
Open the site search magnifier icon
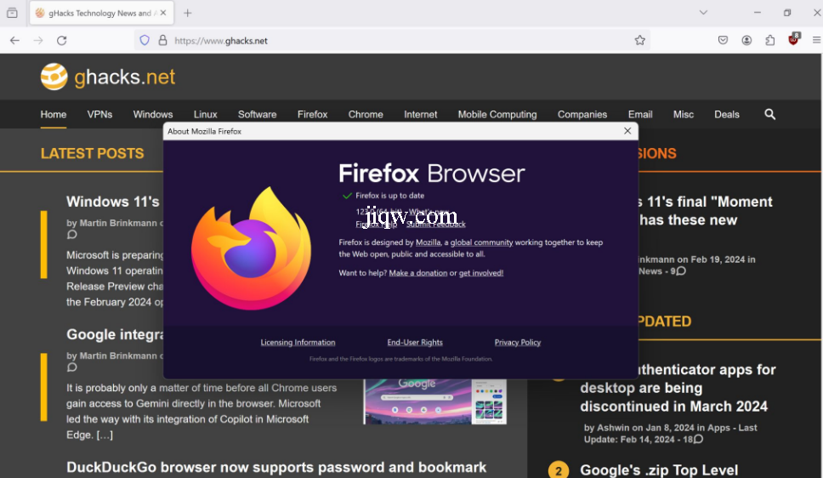(770, 115)
